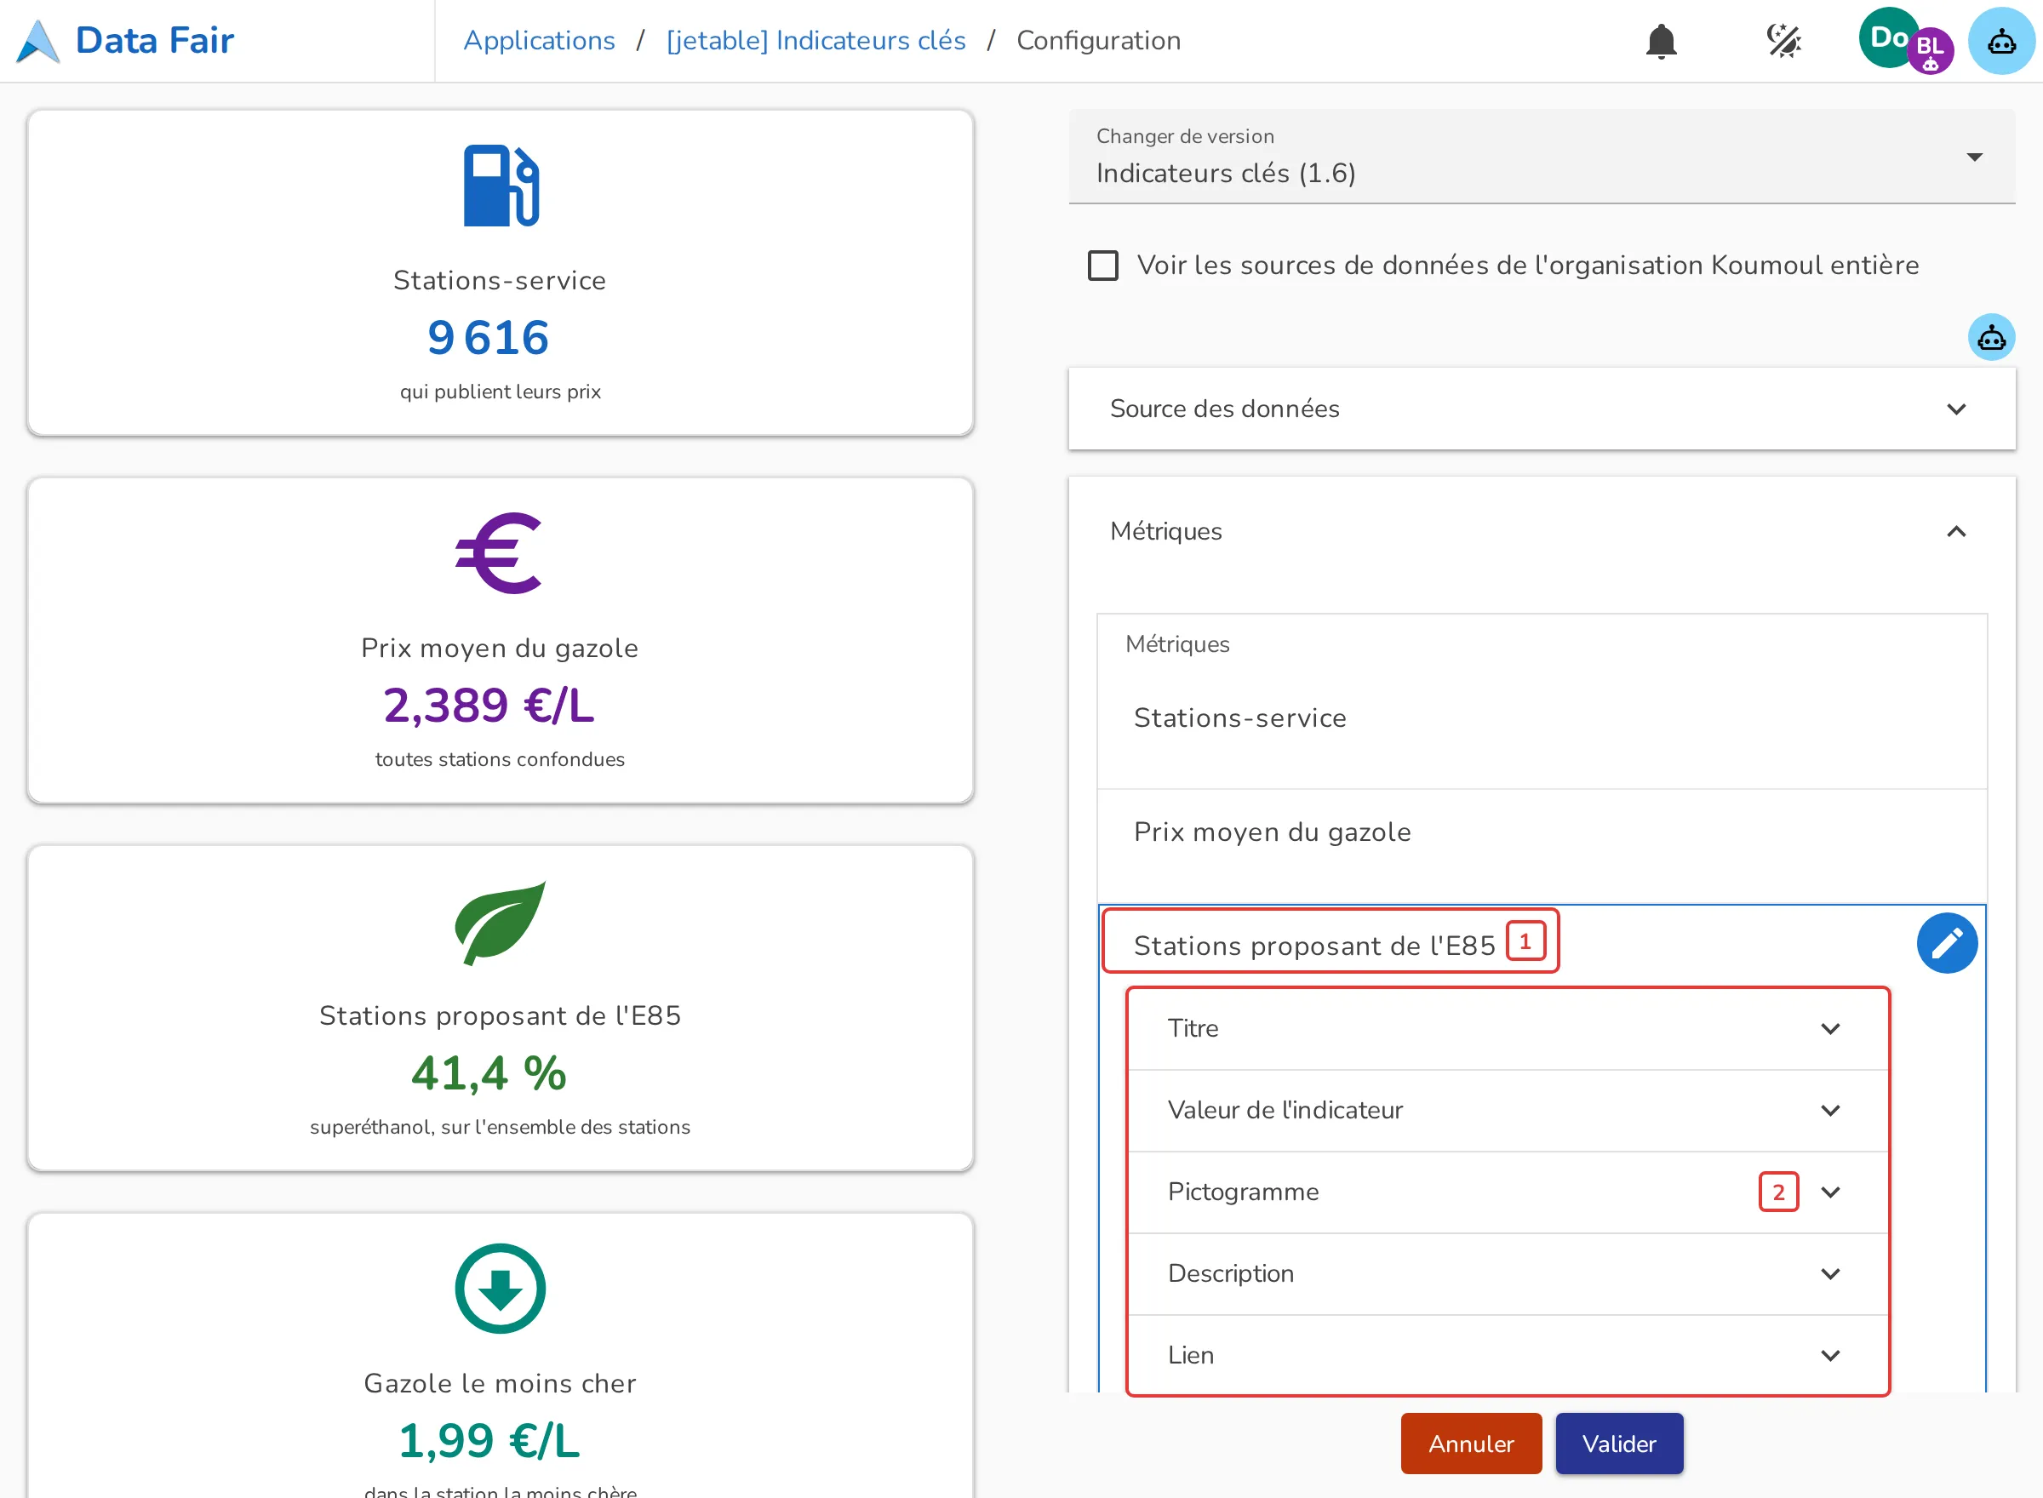Open the BL user avatar

tap(1930, 51)
